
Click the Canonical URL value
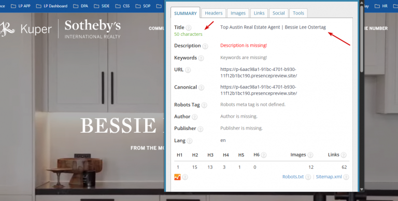[259, 90]
